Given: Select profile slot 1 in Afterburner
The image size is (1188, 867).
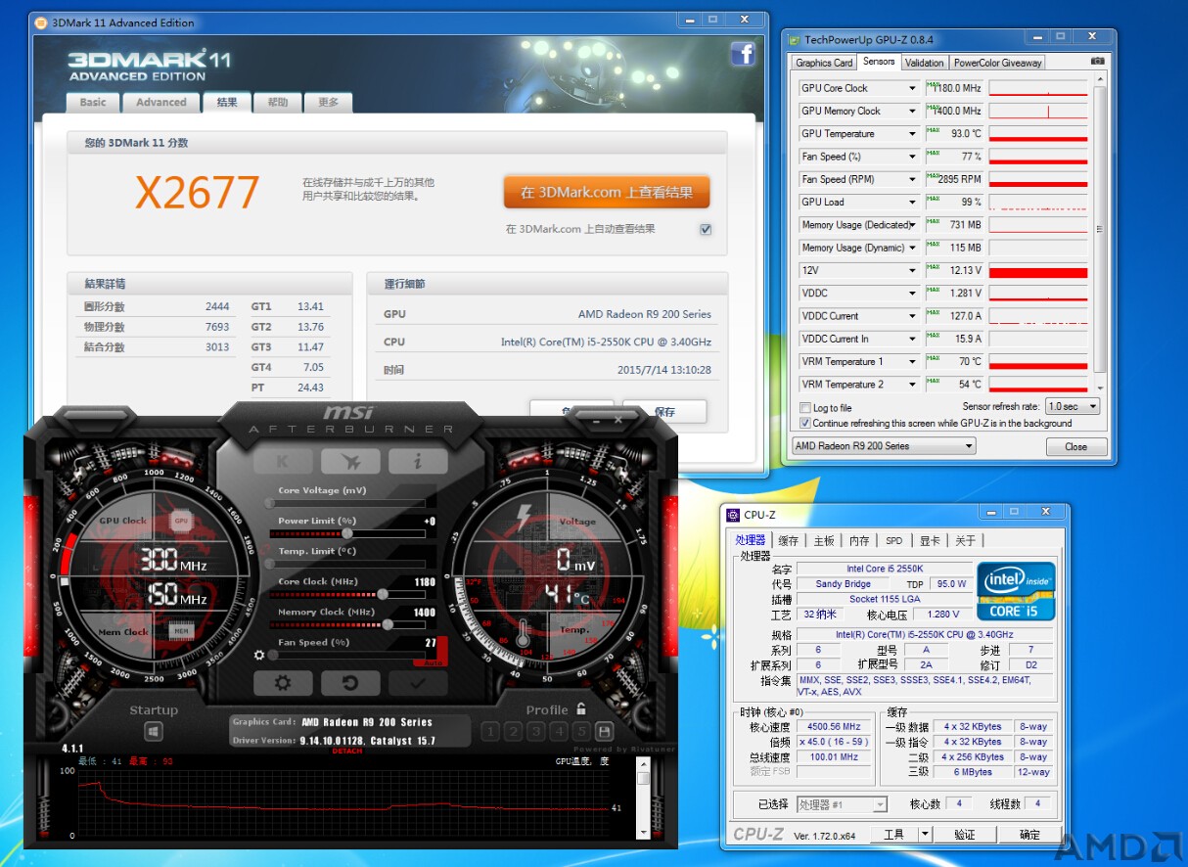Looking at the screenshot, I should 490,731.
